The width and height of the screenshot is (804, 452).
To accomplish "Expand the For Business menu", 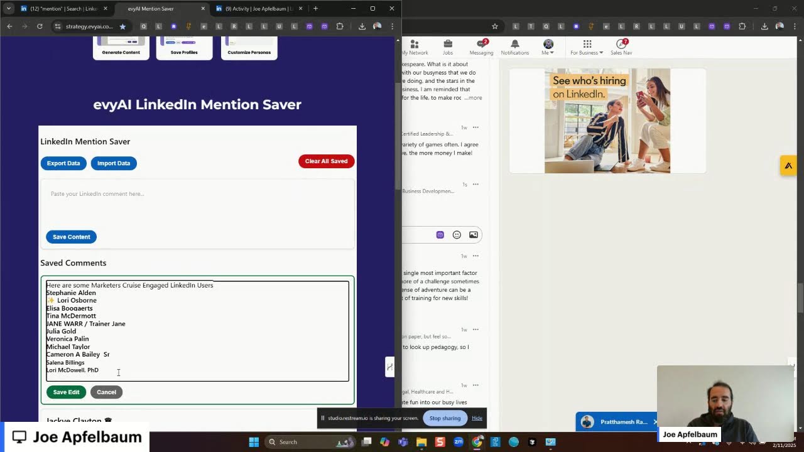I will (x=587, y=47).
